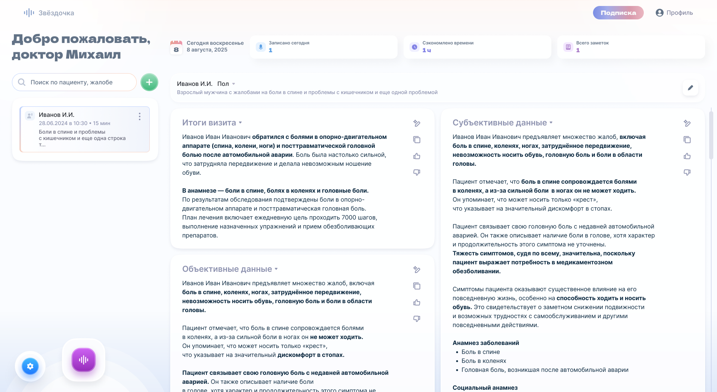This screenshot has height=392, width=717.
Task: Add a new patient with green plus
Action: tap(149, 82)
